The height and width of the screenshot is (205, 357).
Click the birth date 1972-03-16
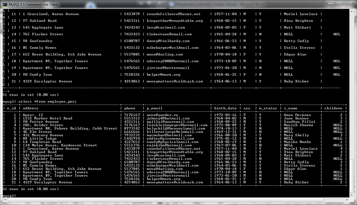tap(225, 115)
